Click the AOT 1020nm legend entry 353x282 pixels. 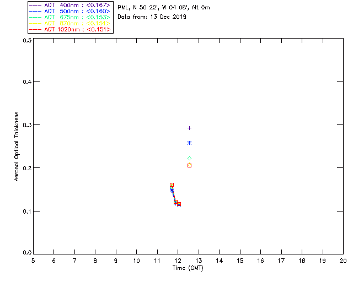(x=69, y=29)
